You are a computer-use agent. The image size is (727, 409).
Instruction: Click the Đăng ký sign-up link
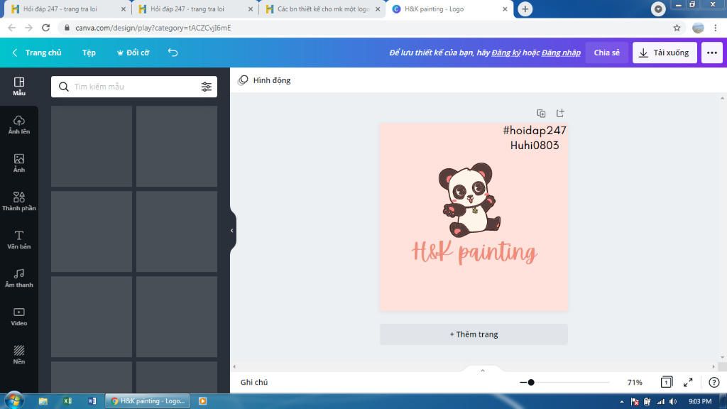[505, 53]
